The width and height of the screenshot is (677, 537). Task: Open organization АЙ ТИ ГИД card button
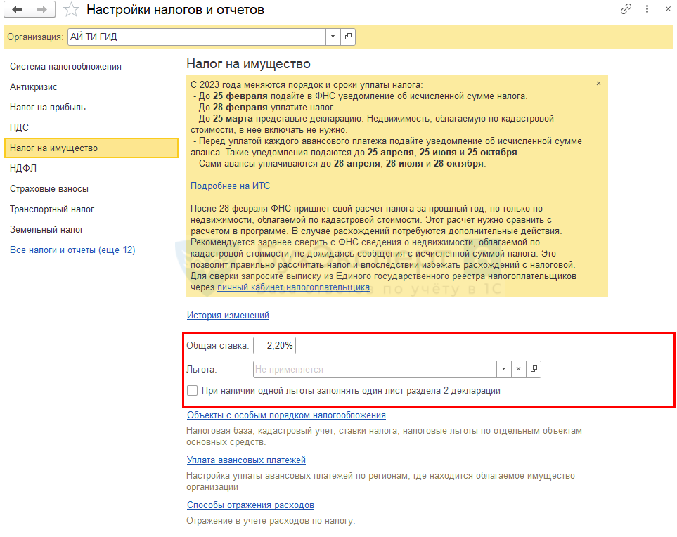tap(348, 37)
